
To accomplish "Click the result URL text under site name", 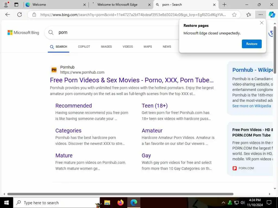I will point(82,72).
